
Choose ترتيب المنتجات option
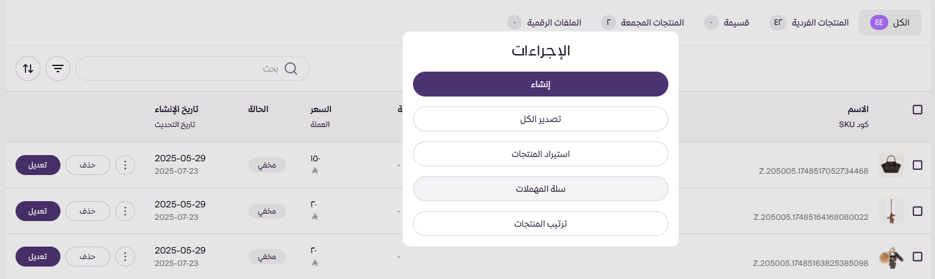[541, 224]
